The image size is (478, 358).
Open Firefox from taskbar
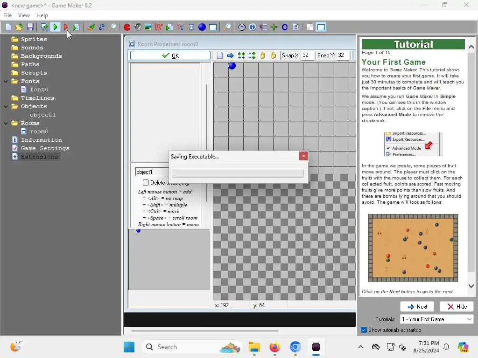(x=274, y=347)
